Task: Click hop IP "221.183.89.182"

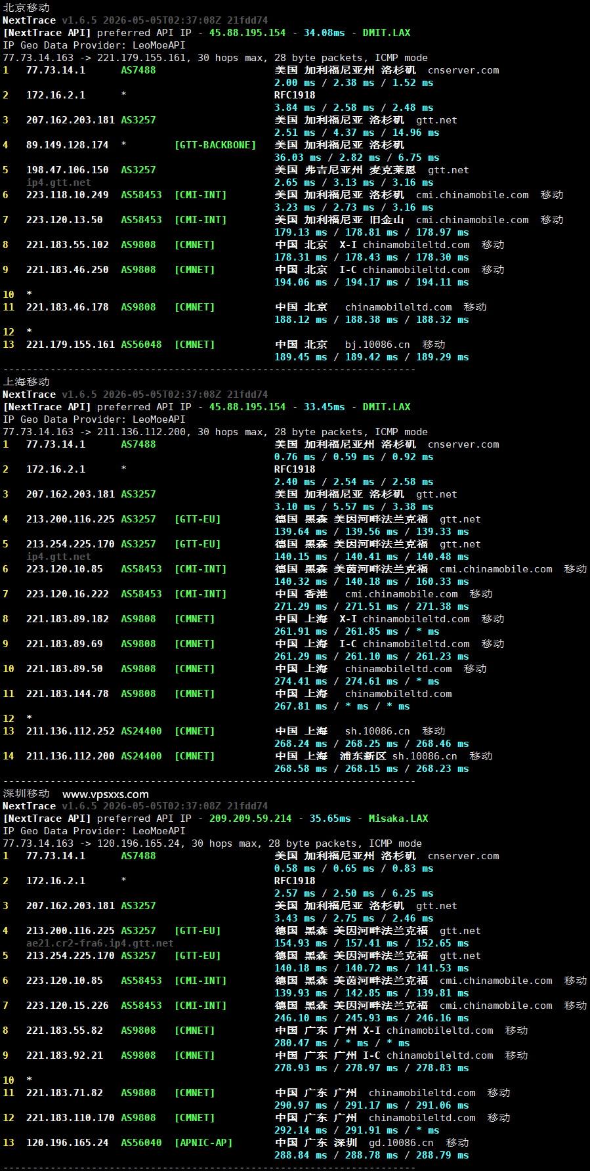Action: coord(68,618)
